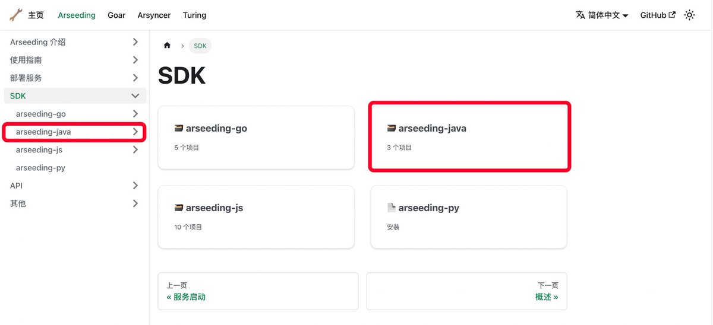Expand the 部署服务 sidebar chevron
The width and height of the screenshot is (713, 325).
pyautogui.click(x=135, y=78)
